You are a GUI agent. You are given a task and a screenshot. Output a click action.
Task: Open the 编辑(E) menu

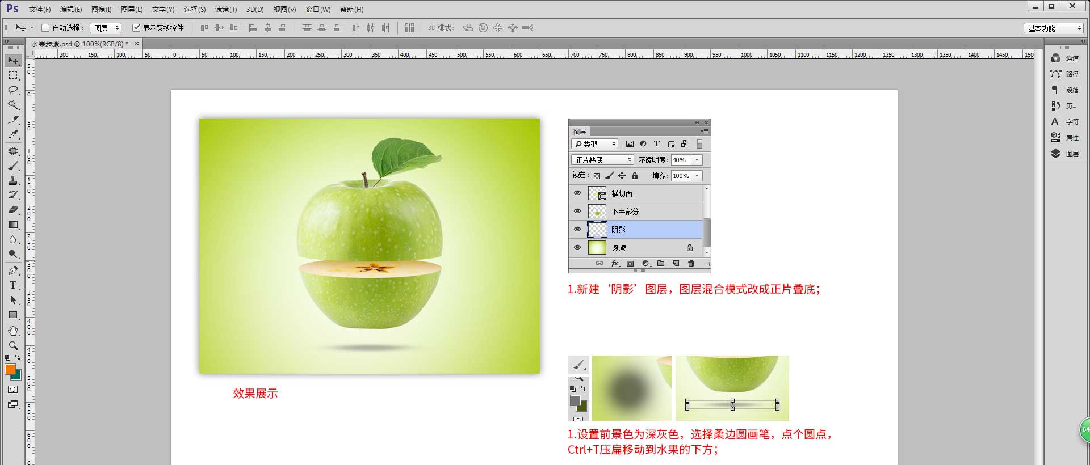point(71,10)
